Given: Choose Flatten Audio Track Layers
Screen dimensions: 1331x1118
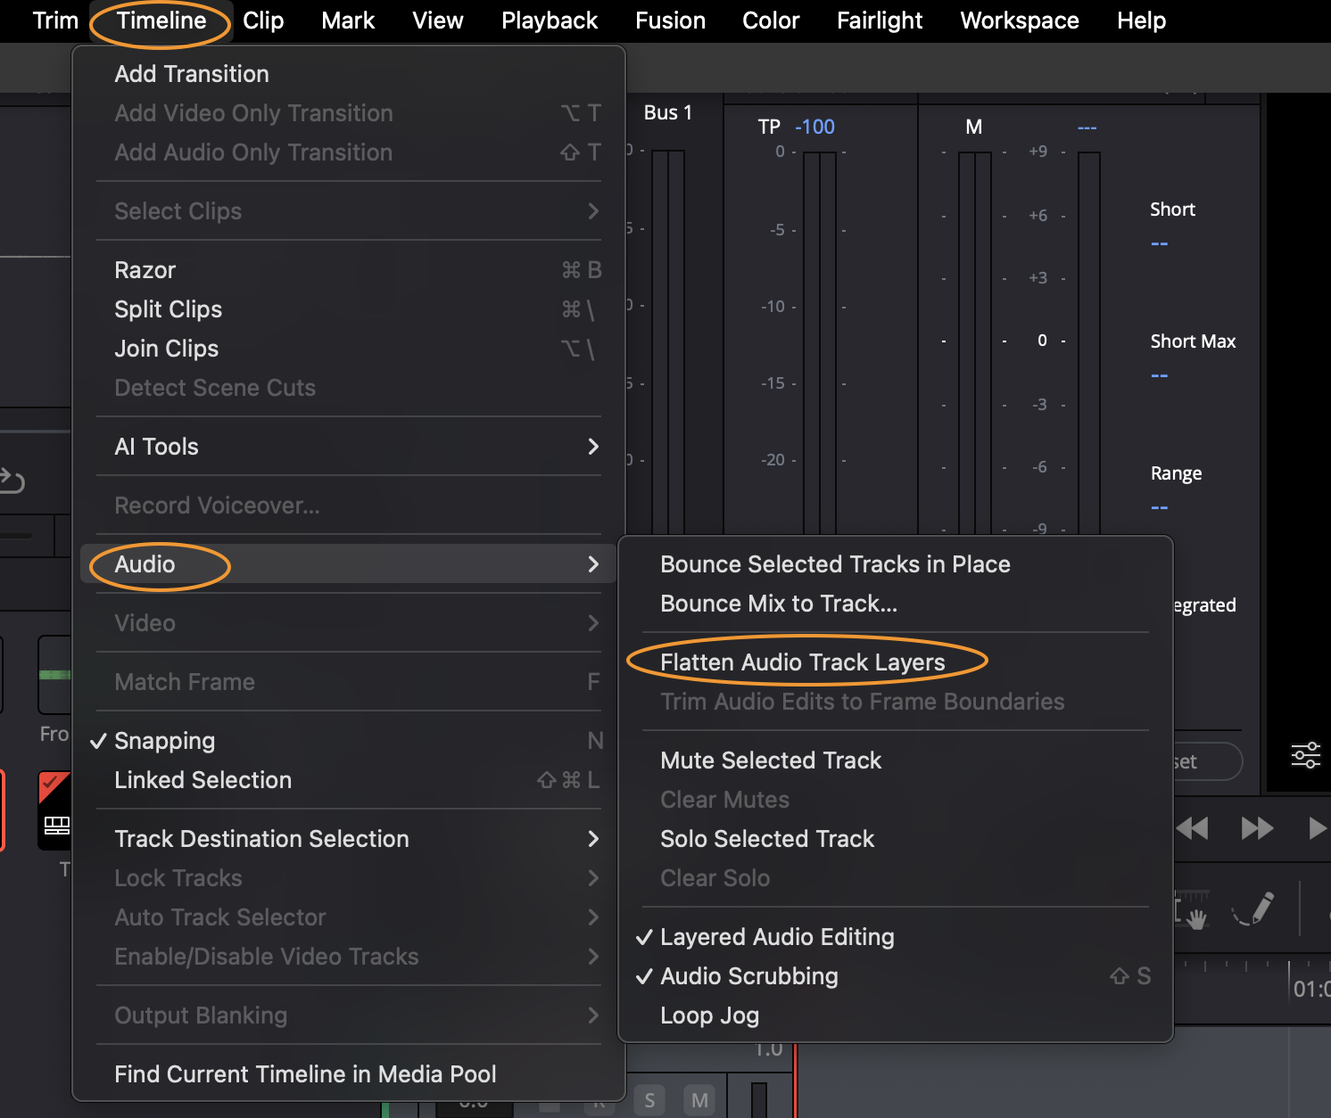Looking at the screenshot, I should (x=896, y=662).
